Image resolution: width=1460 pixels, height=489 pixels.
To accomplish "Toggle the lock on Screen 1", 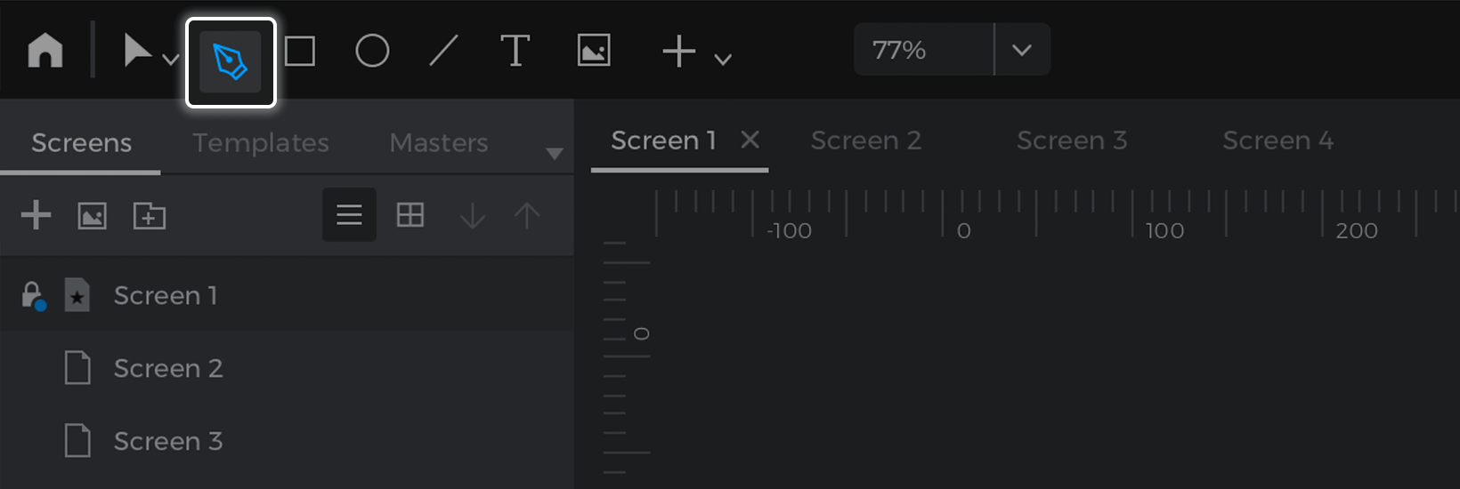I will tap(33, 295).
